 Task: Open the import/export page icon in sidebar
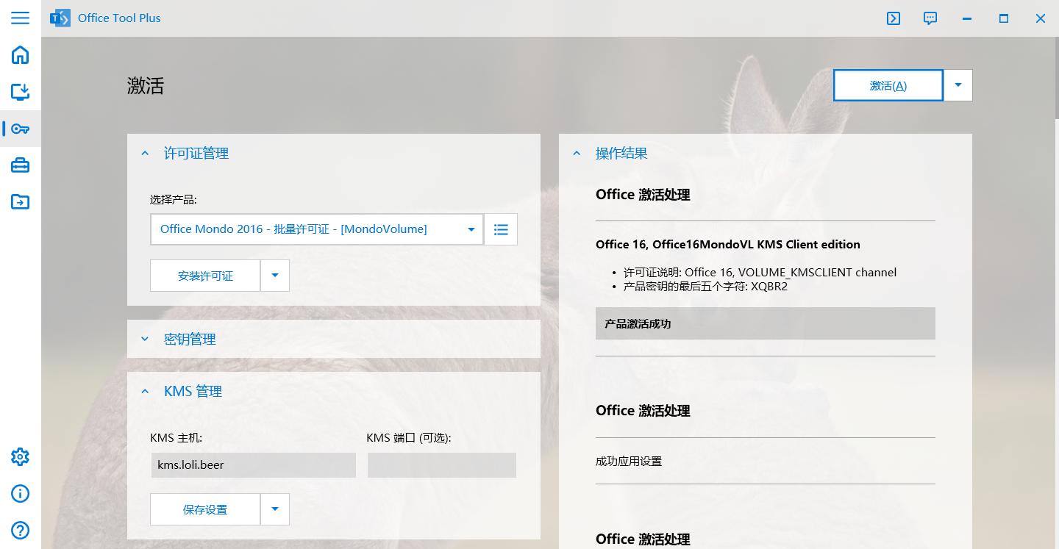[x=20, y=202]
